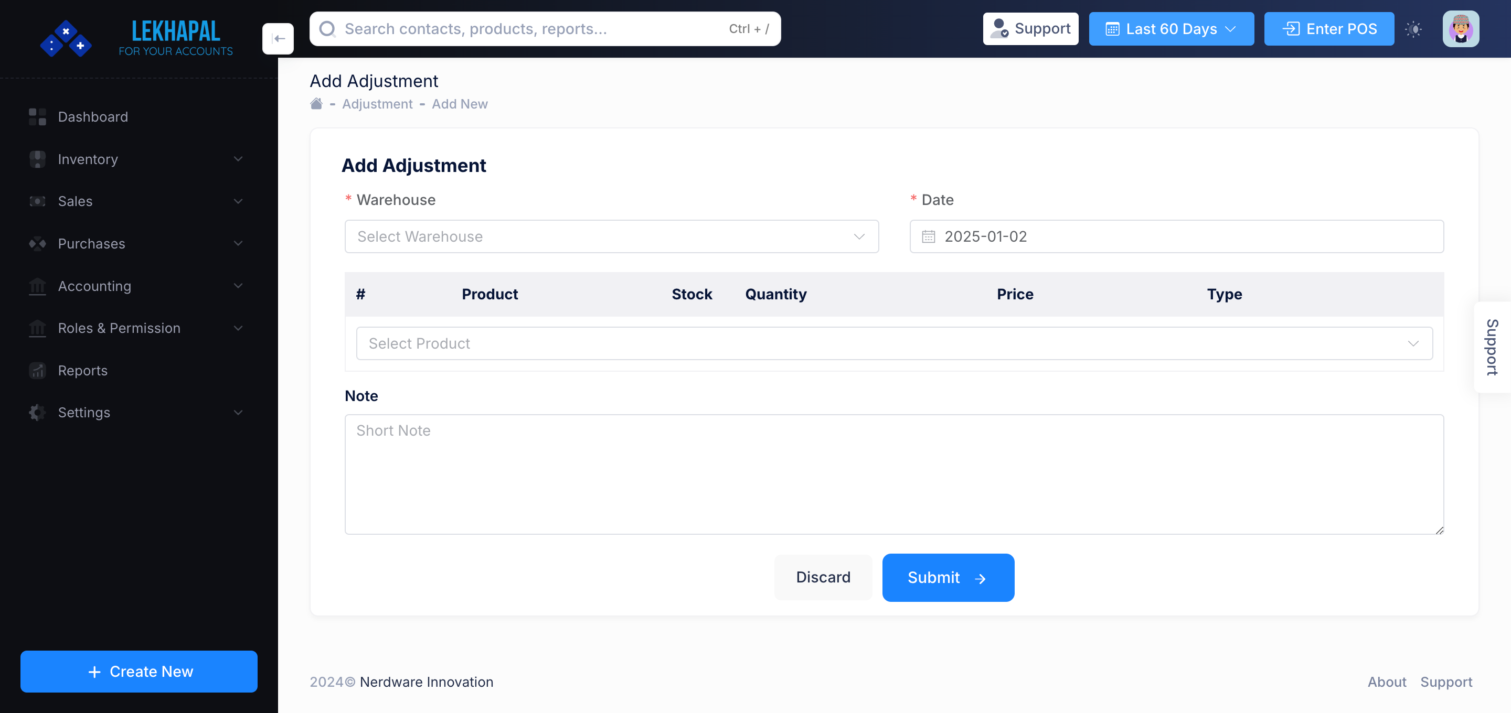Open Reports via its chart icon
The width and height of the screenshot is (1511, 713).
coord(37,370)
